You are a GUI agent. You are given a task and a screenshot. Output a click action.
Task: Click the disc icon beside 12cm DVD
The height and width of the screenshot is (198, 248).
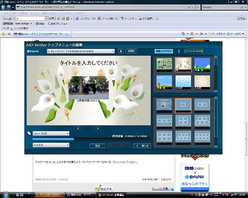point(29,133)
